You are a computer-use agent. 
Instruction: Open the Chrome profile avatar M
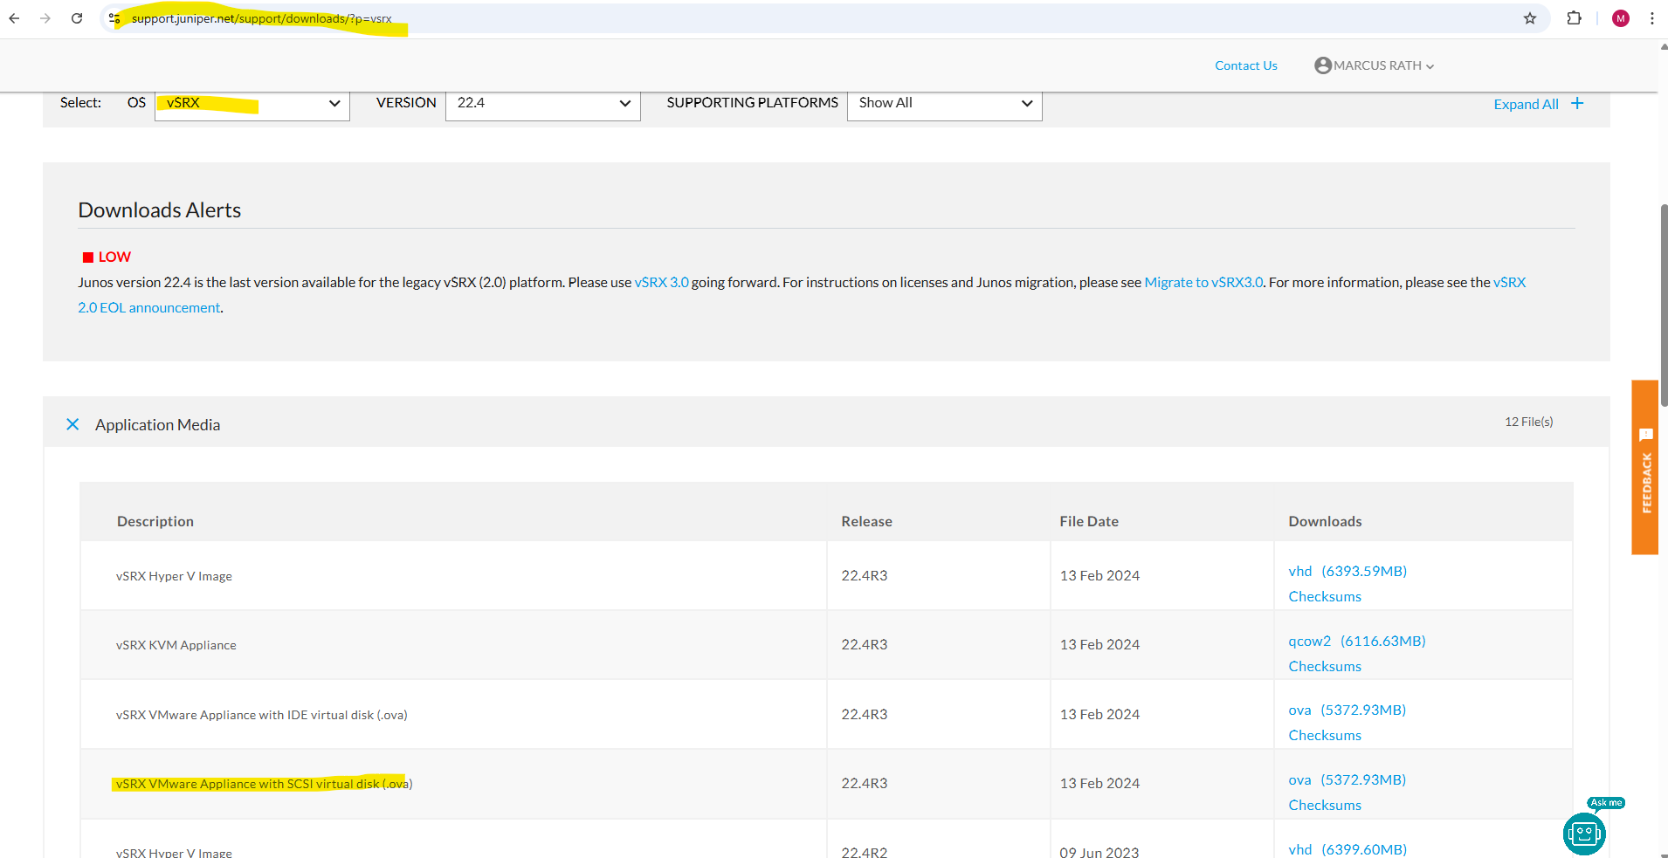click(1621, 18)
